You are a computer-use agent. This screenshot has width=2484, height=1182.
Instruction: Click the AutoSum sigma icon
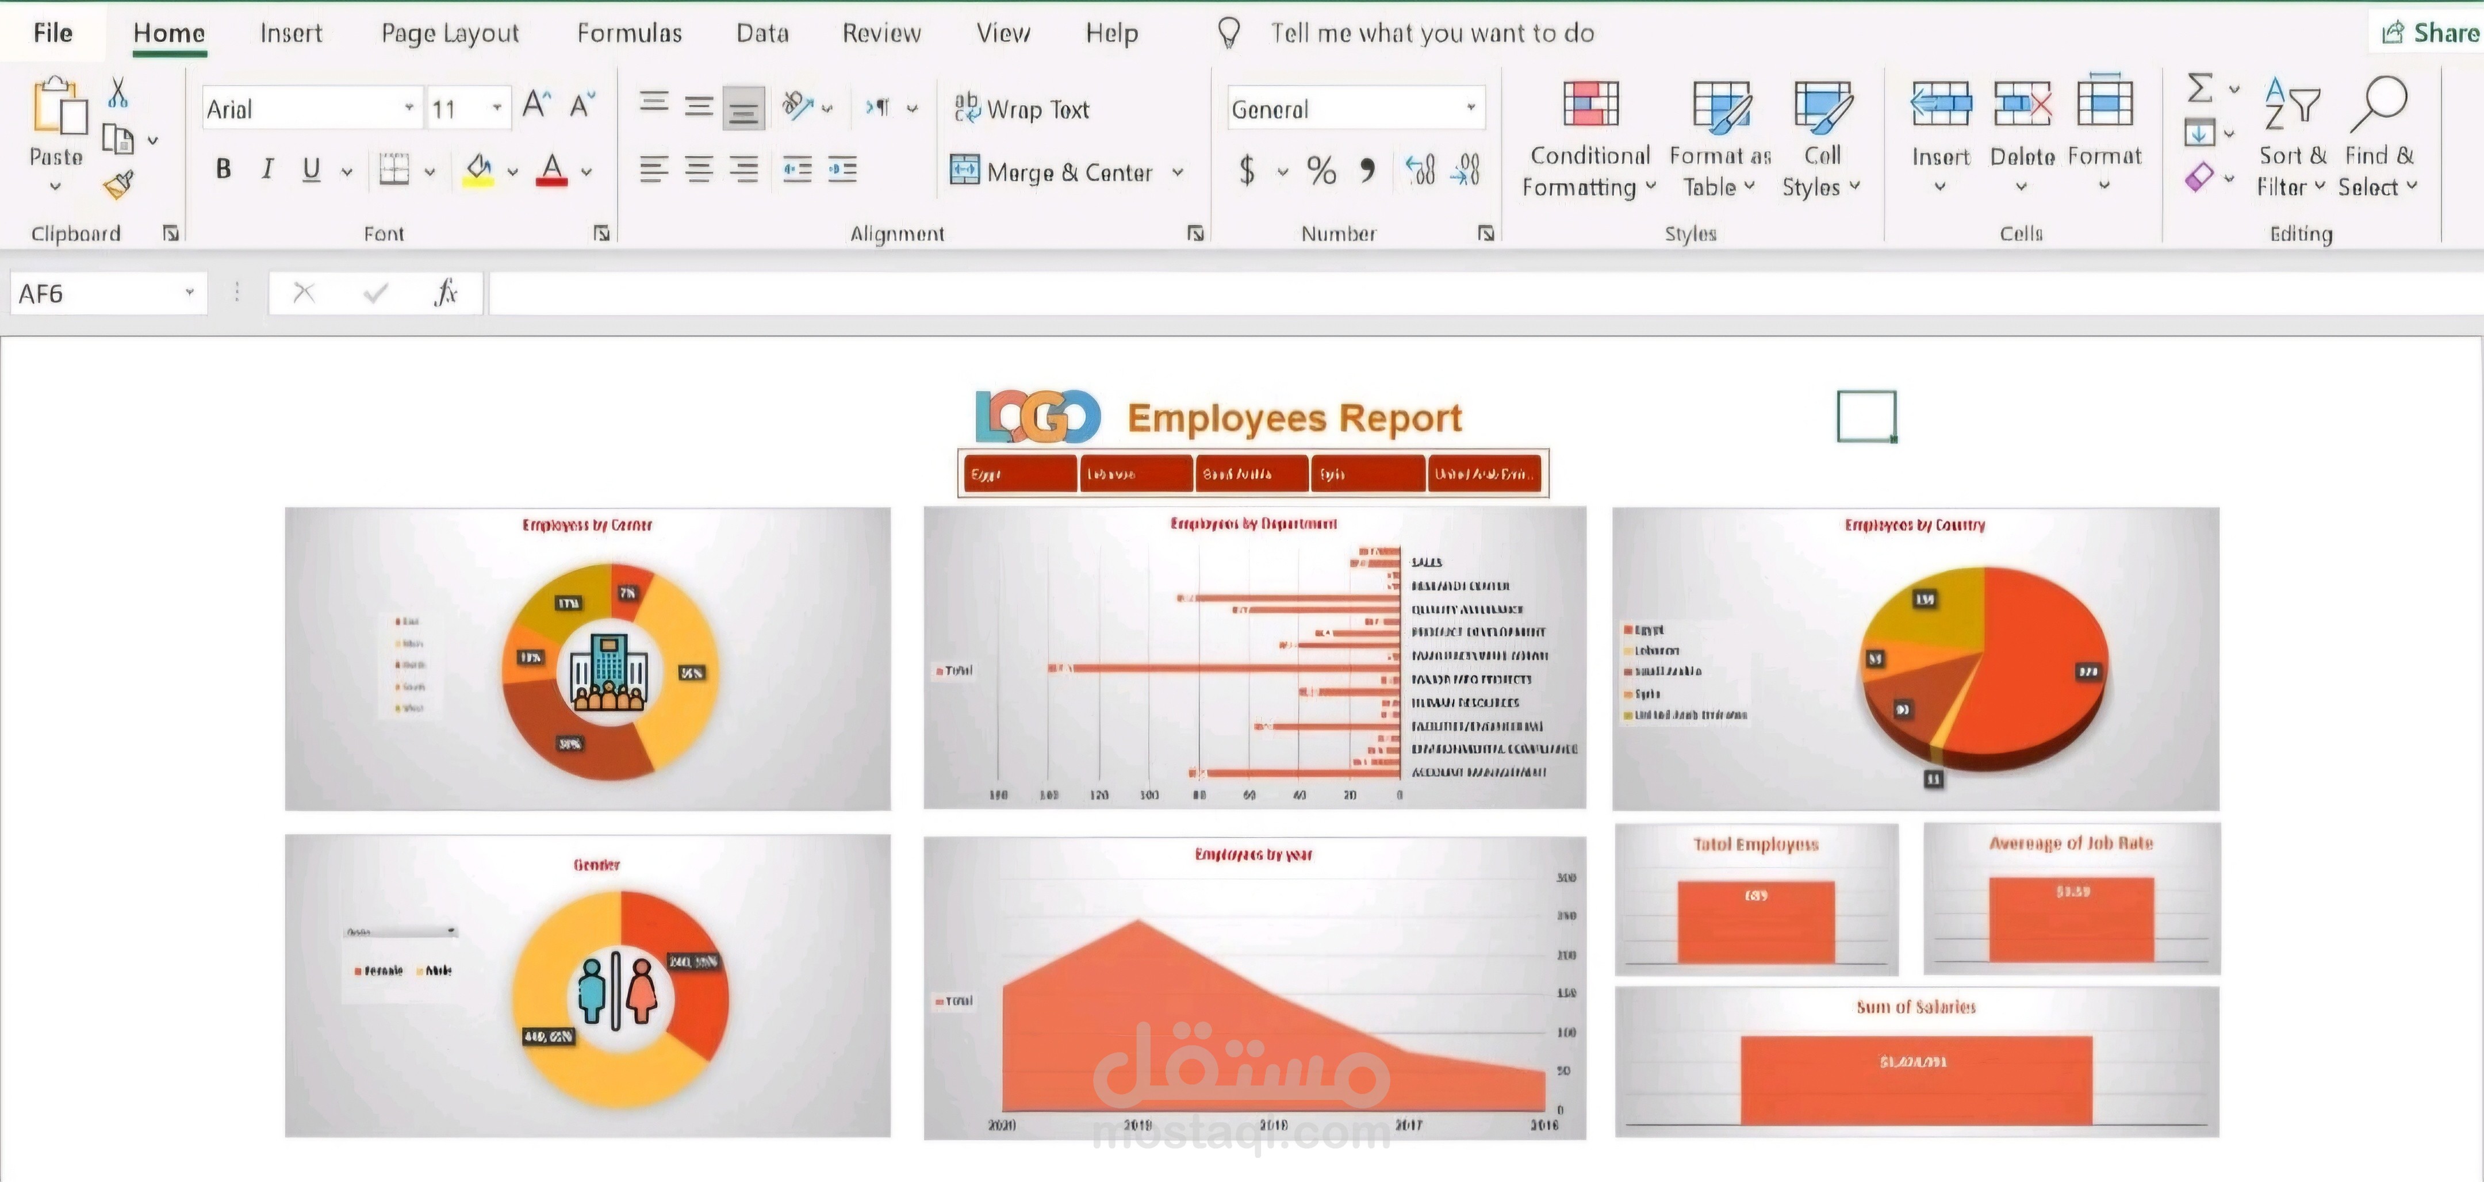pos(2199,89)
